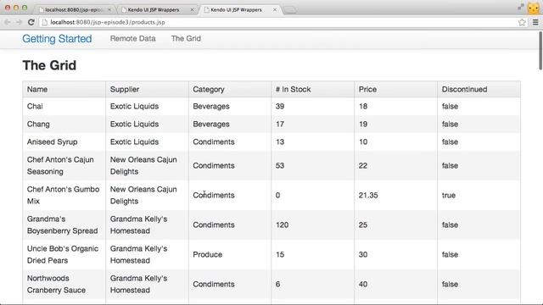Click the price value 40
This screenshot has height=305, width=543.
[363, 285]
